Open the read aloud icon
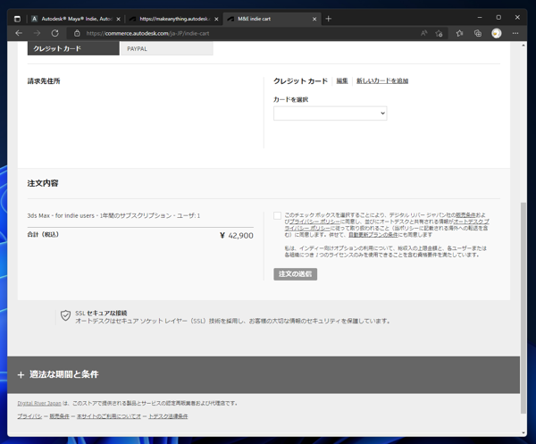The height and width of the screenshot is (444, 536). (x=423, y=33)
